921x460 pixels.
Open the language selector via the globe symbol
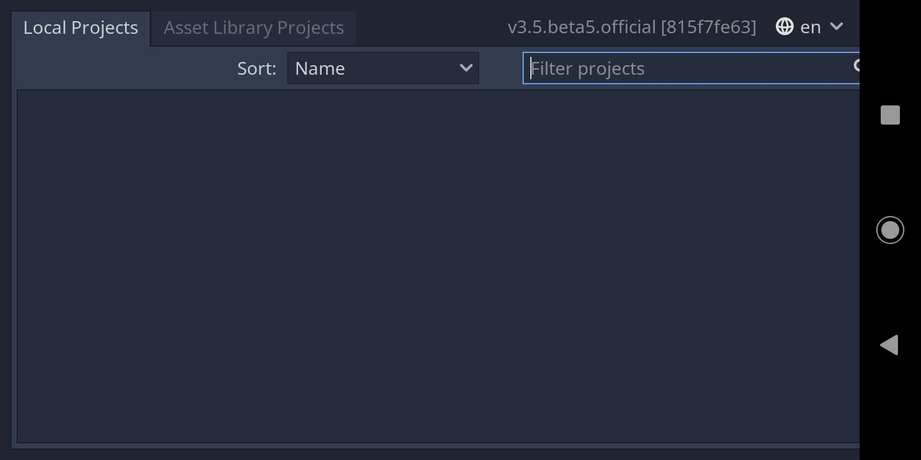(x=784, y=27)
